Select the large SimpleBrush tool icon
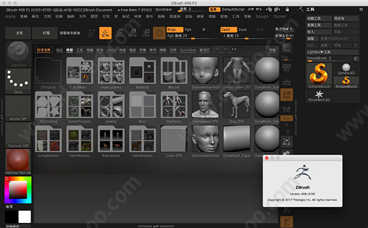368x228 pixels. pyautogui.click(x=319, y=76)
